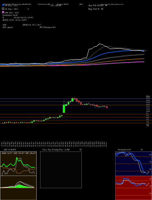The image size is (152, 200).
Task: Click the 'ADX: 8.57 +DY: 31.67 -DY: 26.67' header
Action: (19, 153)
